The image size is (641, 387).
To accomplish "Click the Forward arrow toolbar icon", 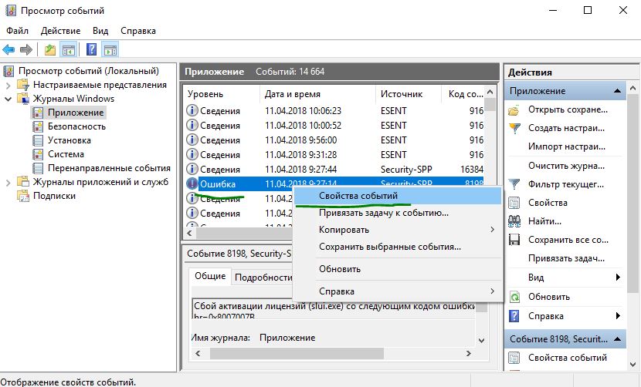I will tap(26, 50).
